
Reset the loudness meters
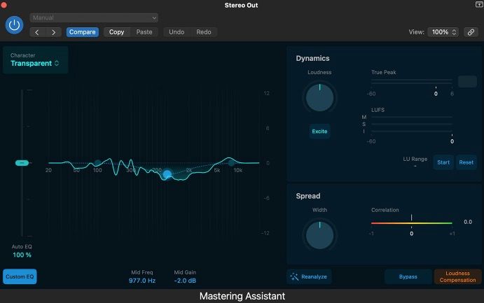(x=466, y=162)
